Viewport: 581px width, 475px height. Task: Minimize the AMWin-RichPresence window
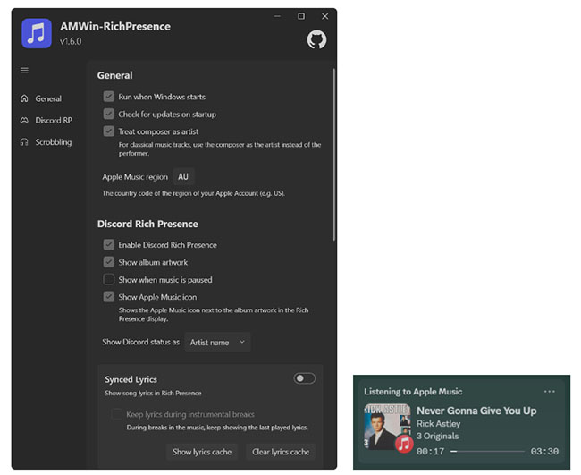(x=277, y=16)
